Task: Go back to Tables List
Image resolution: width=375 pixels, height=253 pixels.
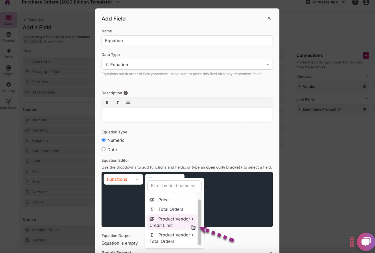Action: [34, 20]
